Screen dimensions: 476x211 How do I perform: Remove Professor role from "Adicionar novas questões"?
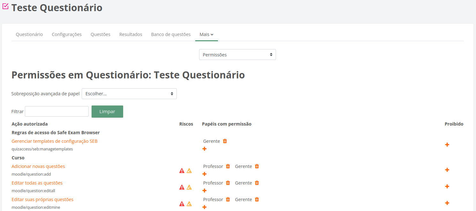click(227, 166)
